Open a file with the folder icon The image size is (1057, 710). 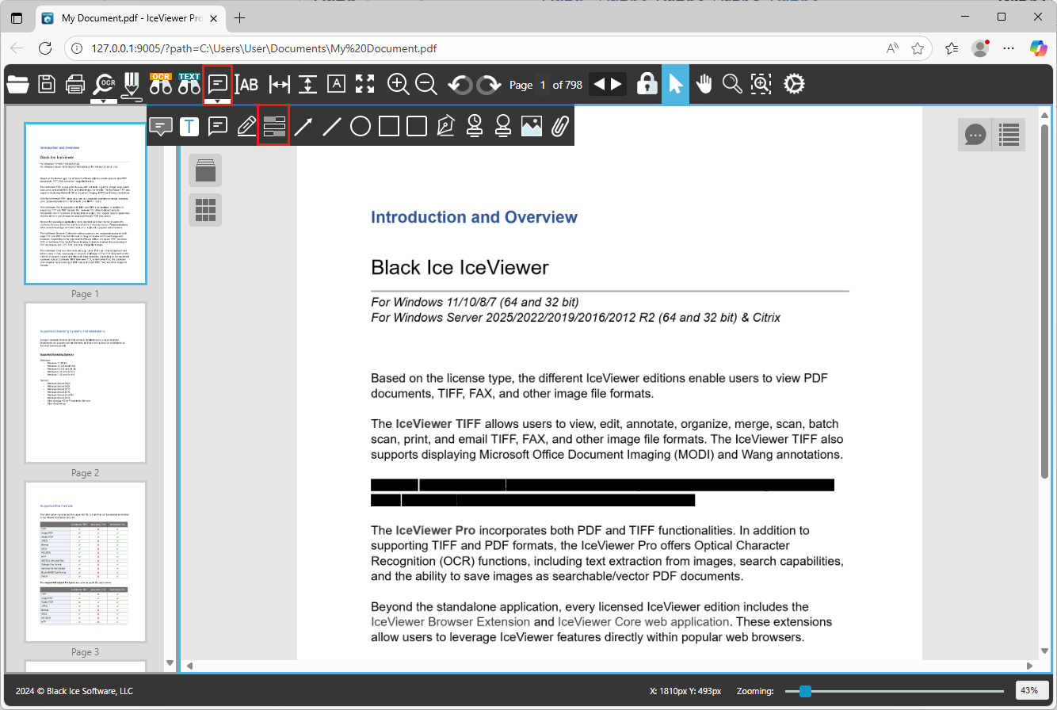17,84
